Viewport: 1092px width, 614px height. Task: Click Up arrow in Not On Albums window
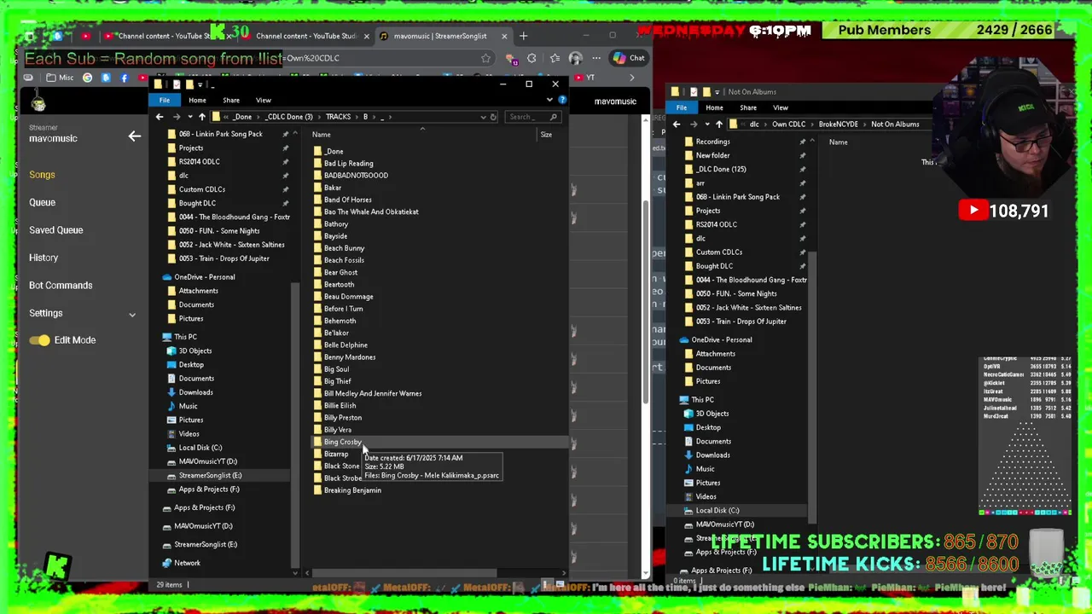(x=718, y=125)
